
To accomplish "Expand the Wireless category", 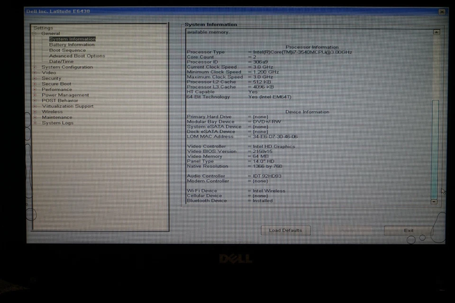I will 35,112.
